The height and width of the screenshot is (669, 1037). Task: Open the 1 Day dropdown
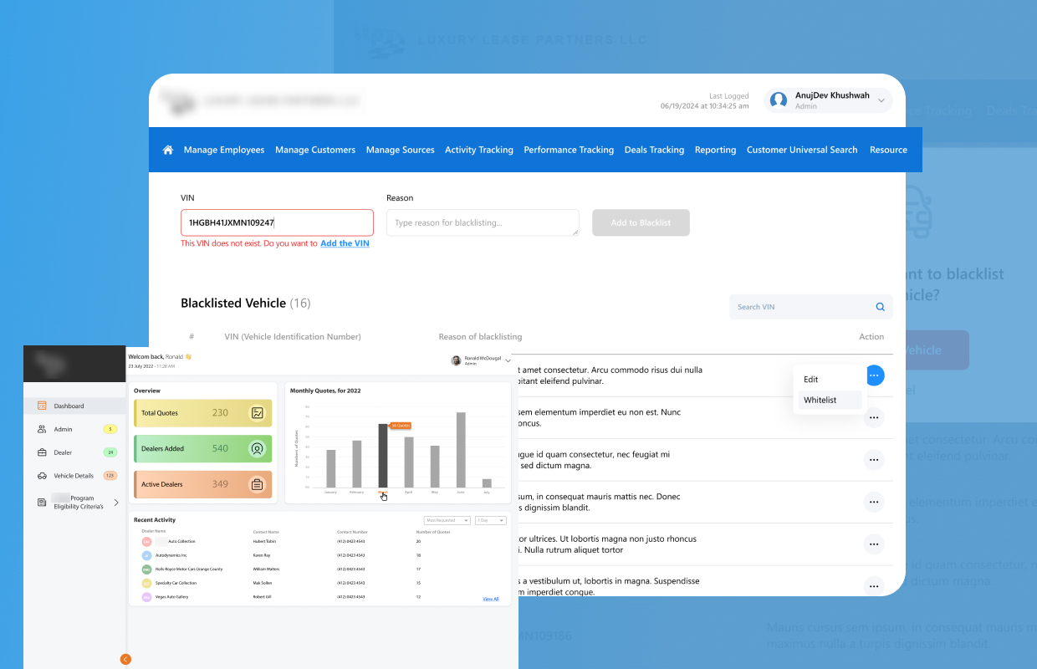[x=491, y=520]
